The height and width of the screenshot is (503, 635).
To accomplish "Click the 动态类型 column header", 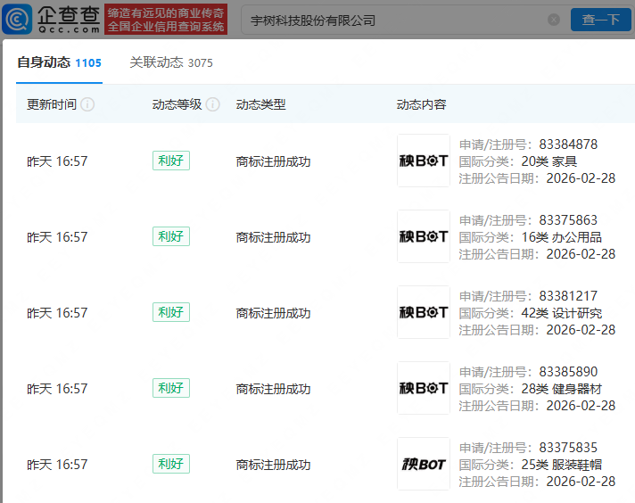I will pos(260,104).
